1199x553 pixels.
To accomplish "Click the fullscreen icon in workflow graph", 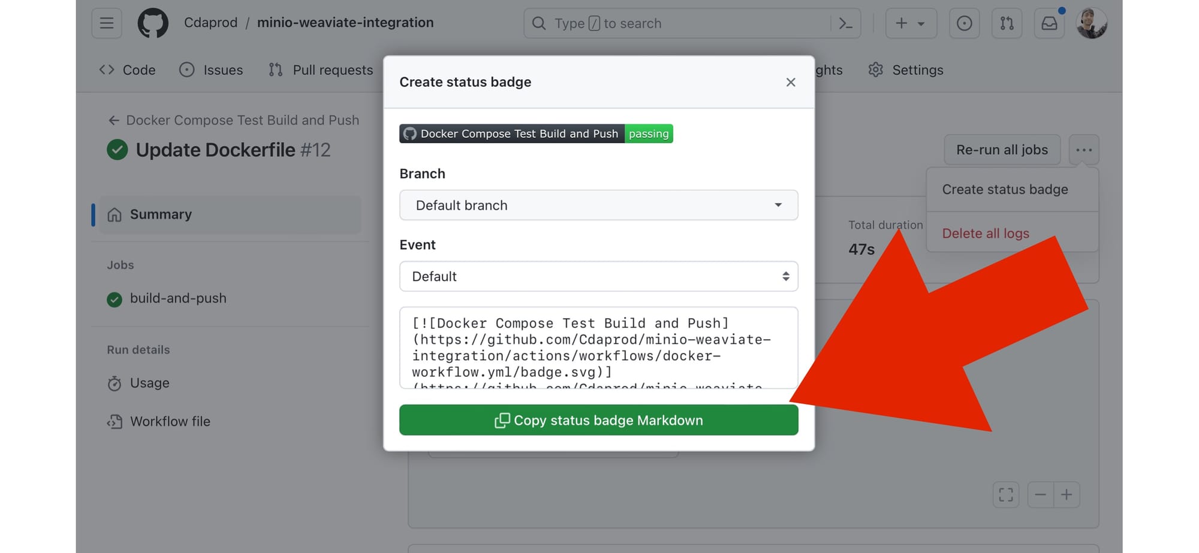I will pyautogui.click(x=1005, y=495).
